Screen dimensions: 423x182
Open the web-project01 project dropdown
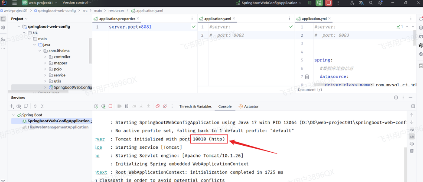(x=40, y=3)
